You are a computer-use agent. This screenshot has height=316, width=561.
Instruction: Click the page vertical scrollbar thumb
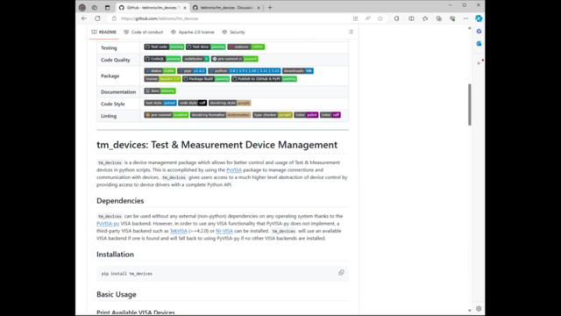tap(470, 104)
